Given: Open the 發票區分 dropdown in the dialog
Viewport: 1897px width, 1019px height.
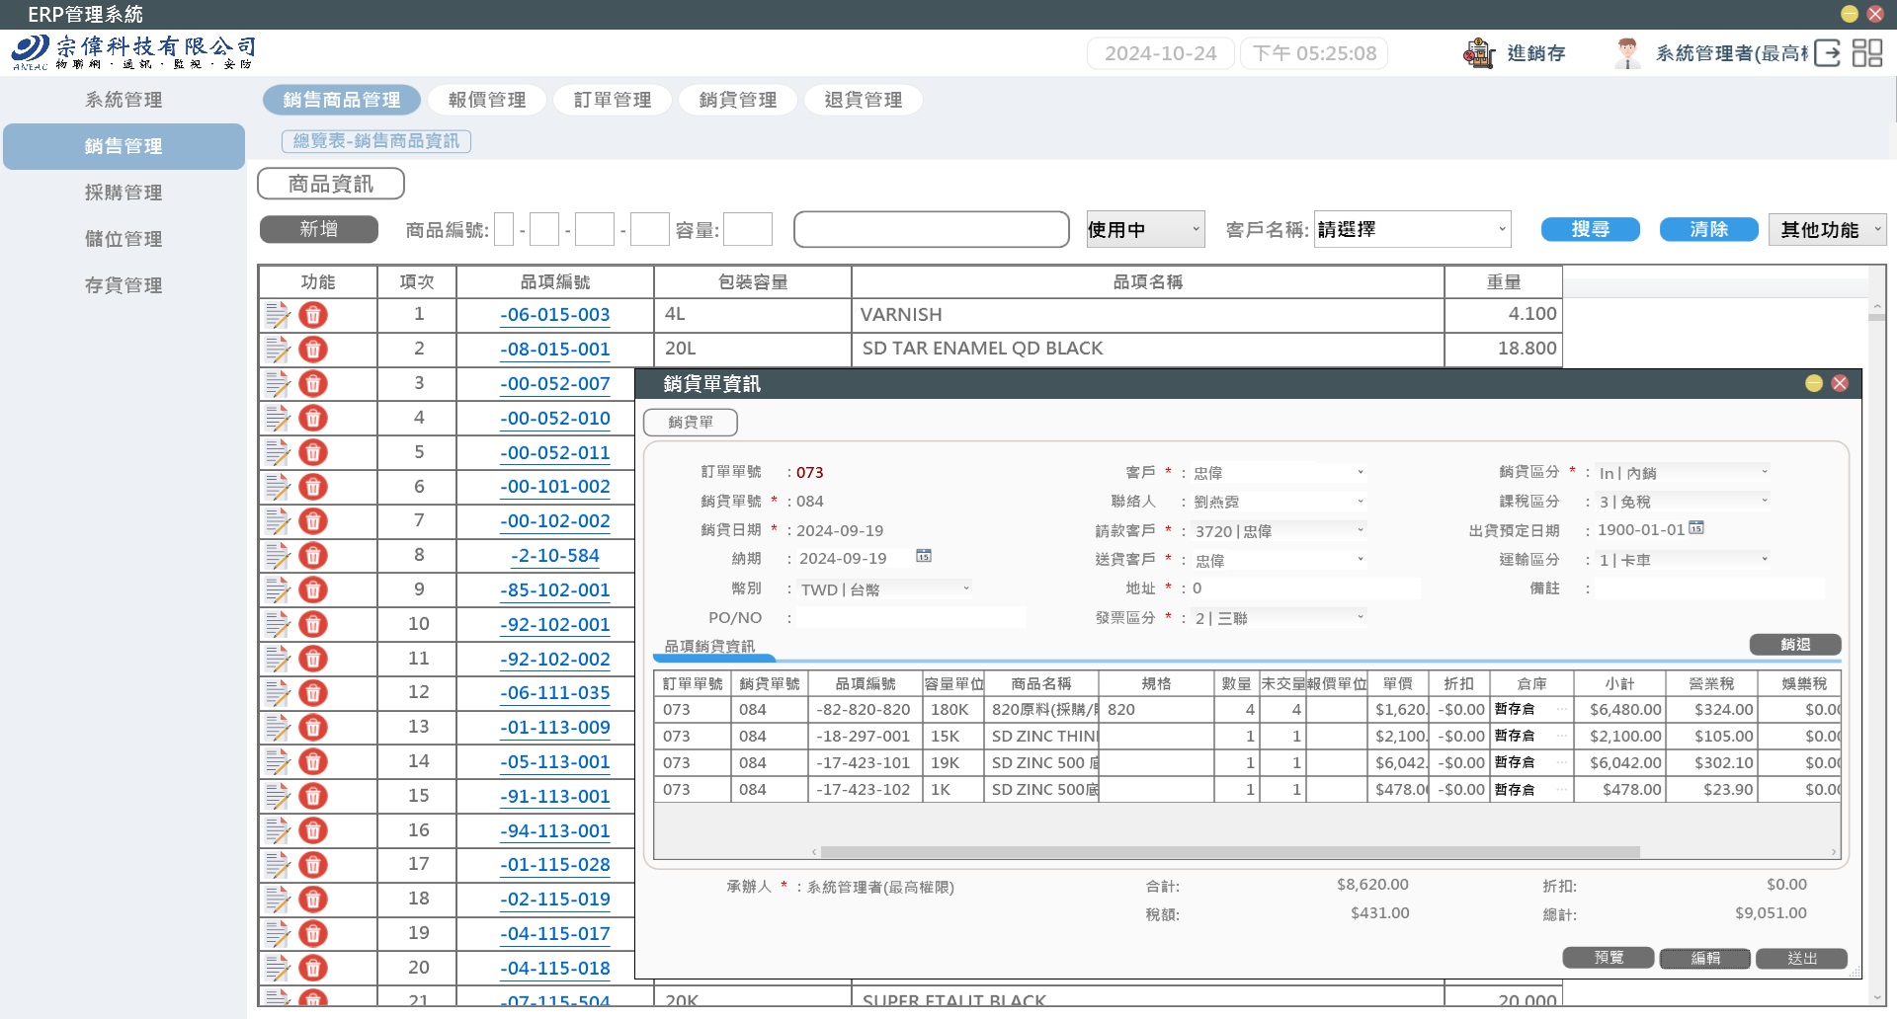Looking at the screenshot, I should tap(1278, 617).
